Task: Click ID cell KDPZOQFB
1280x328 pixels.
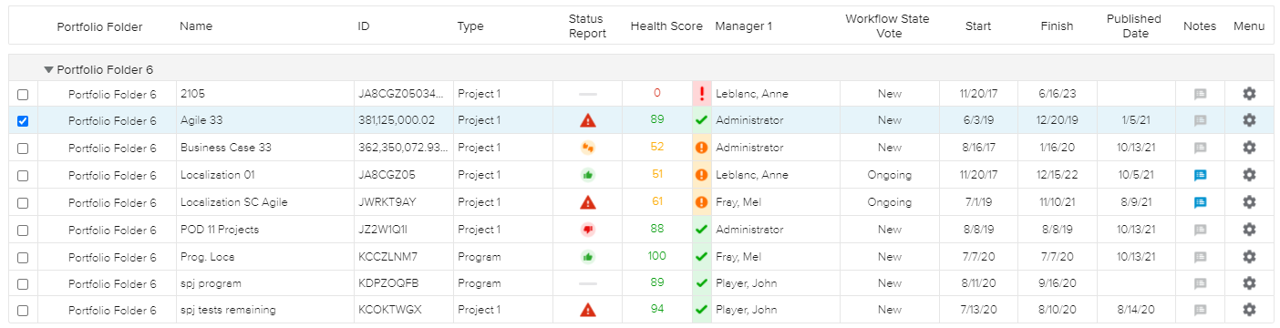Action: 389,283
